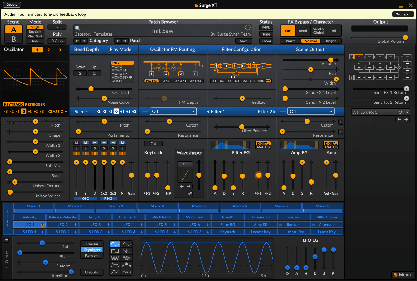Open the LFO 1 hamburger menu
The width and height of the screenshot is (417, 281).
(x=6, y=240)
